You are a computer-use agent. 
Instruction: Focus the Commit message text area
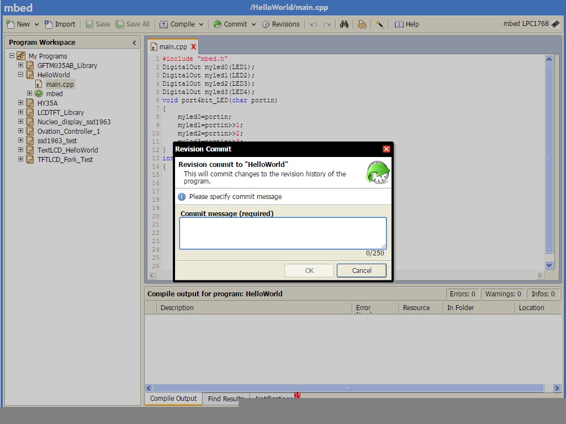tap(283, 233)
